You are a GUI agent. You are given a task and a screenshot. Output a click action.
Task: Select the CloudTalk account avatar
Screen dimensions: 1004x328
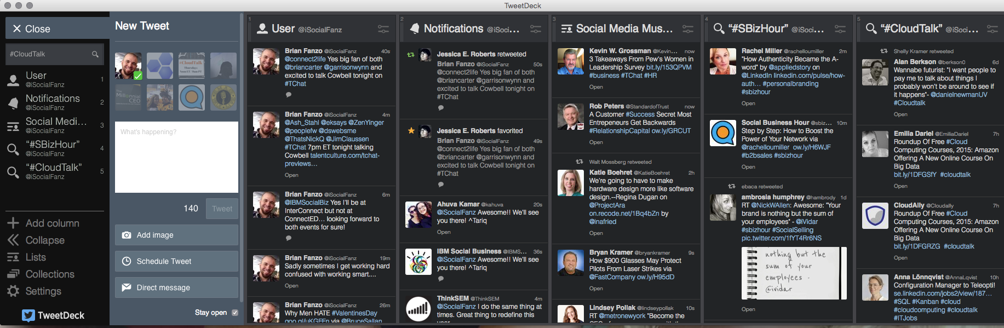(192, 66)
